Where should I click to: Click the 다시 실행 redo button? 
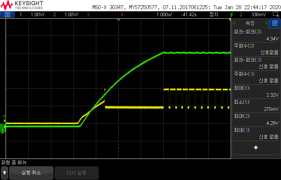tap(77, 173)
